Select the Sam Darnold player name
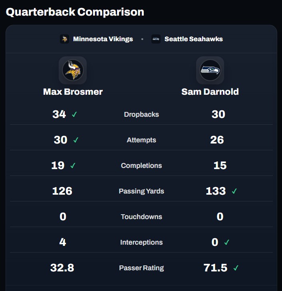The height and width of the screenshot is (291, 282). pos(210,92)
